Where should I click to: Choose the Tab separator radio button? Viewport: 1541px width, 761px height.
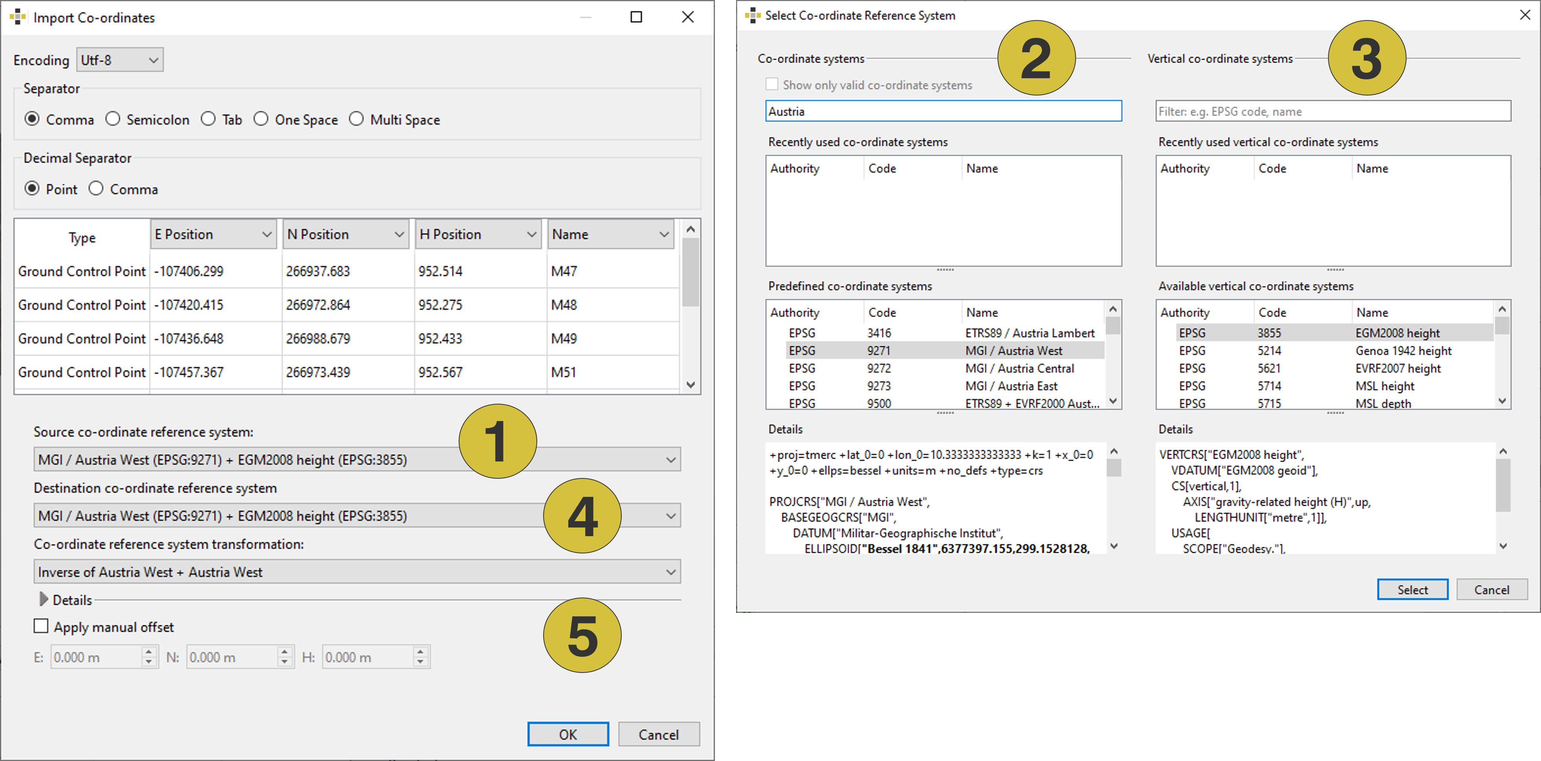(x=208, y=119)
